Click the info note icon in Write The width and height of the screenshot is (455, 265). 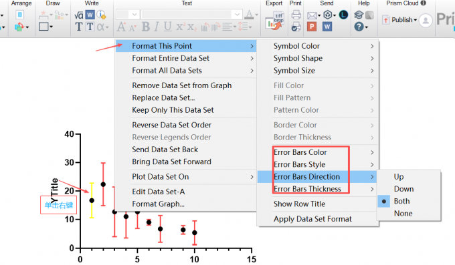pyautogui.click(x=101, y=15)
